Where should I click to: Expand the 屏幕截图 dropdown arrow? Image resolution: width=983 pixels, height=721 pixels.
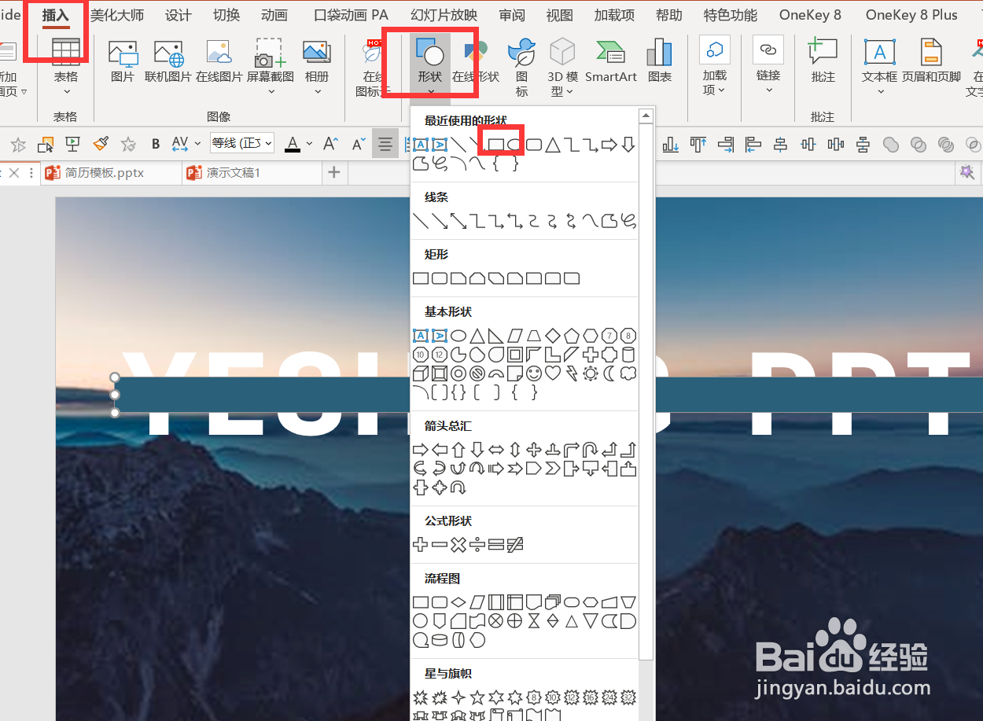pyautogui.click(x=271, y=91)
